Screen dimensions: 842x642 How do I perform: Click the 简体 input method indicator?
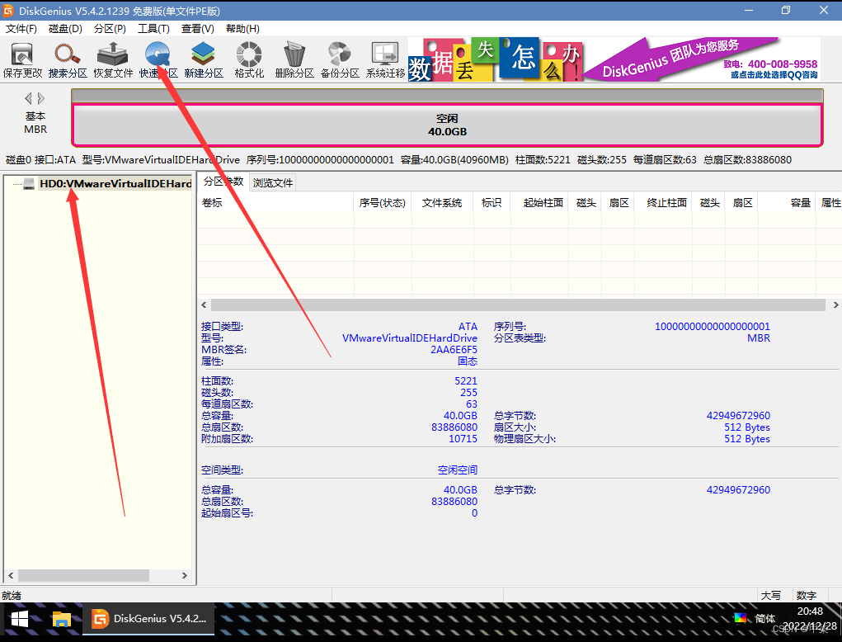pos(765,618)
